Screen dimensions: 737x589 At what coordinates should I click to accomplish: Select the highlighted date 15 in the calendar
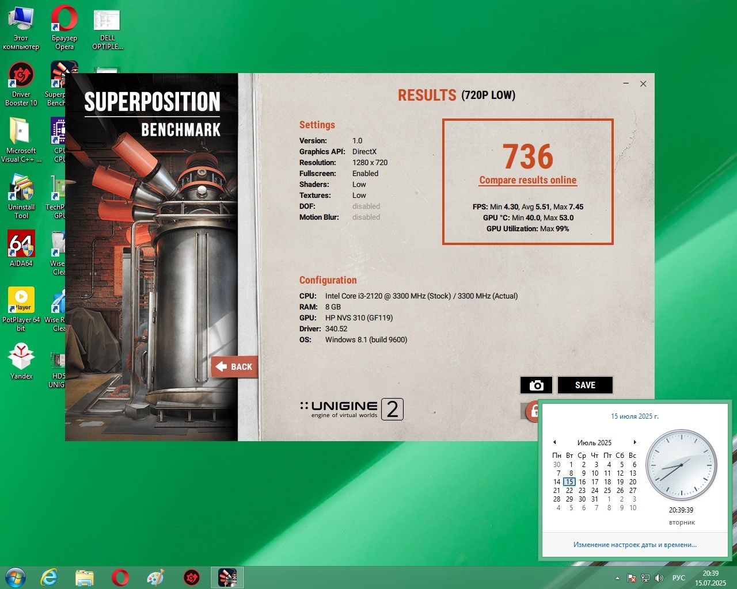[x=569, y=482]
